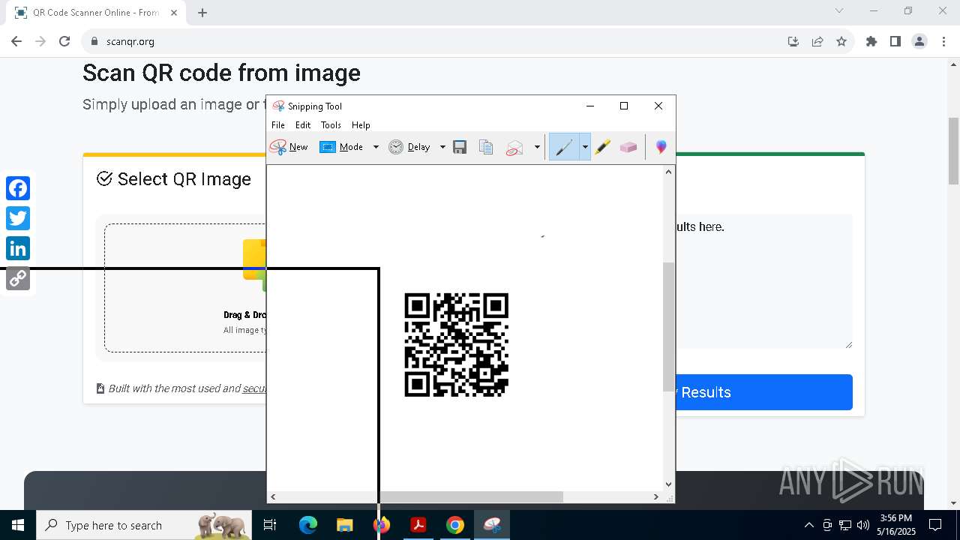Image resolution: width=960 pixels, height=540 pixels.
Task: Click the captured QR code image
Action: (457, 344)
